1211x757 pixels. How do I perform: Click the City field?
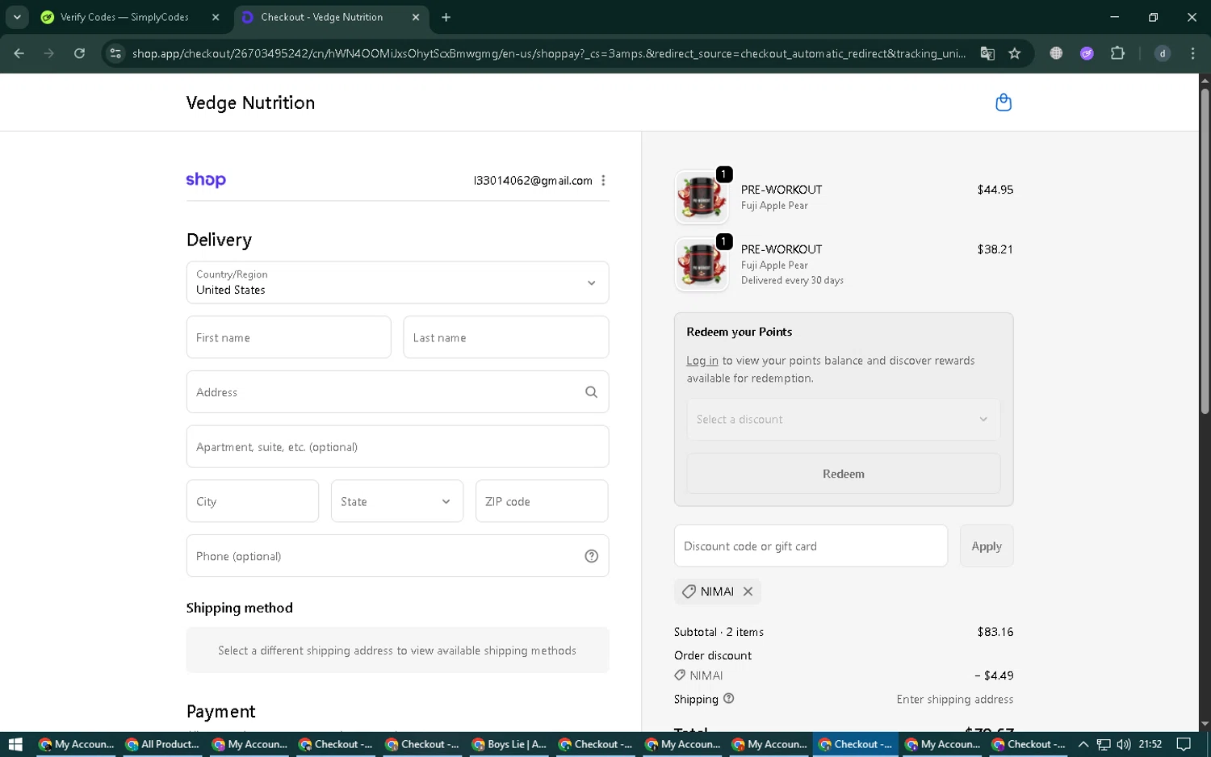[252, 501]
